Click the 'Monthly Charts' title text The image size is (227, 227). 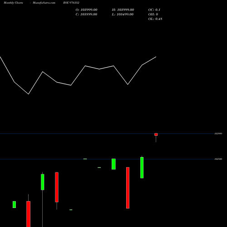pos(13,3)
